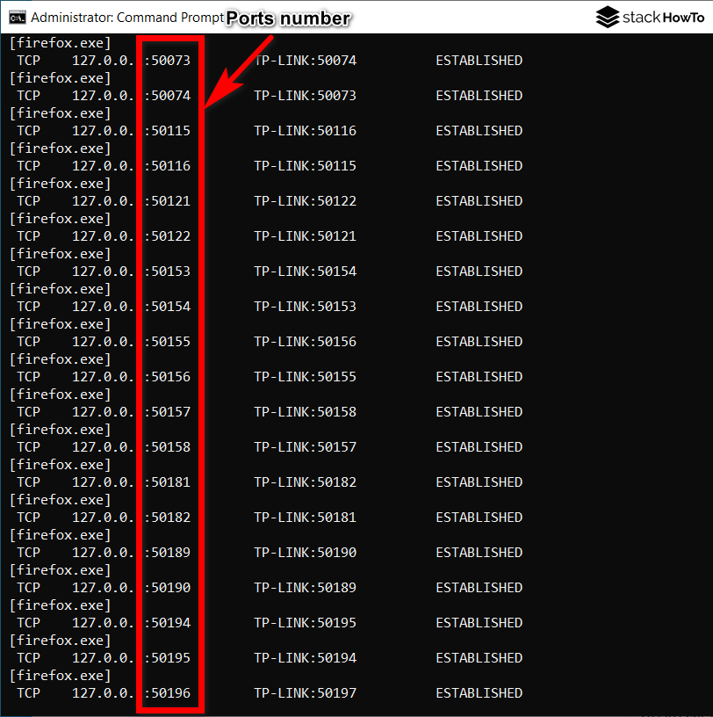Select local port :50073
The image size is (713, 717).
click(168, 61)
